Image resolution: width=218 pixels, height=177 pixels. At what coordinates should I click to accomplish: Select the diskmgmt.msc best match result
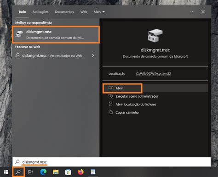point(56,34)
